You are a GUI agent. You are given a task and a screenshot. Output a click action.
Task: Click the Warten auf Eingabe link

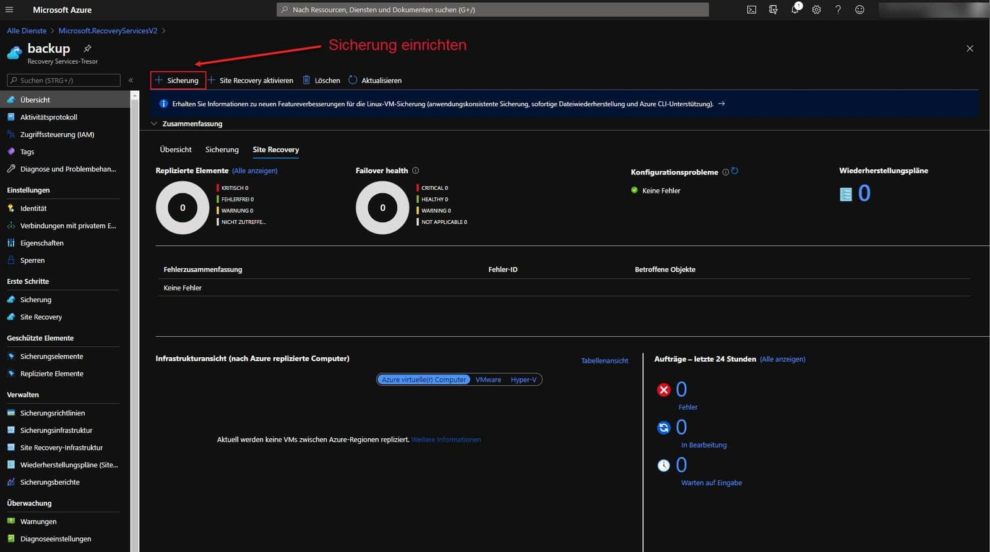point(712,483)
